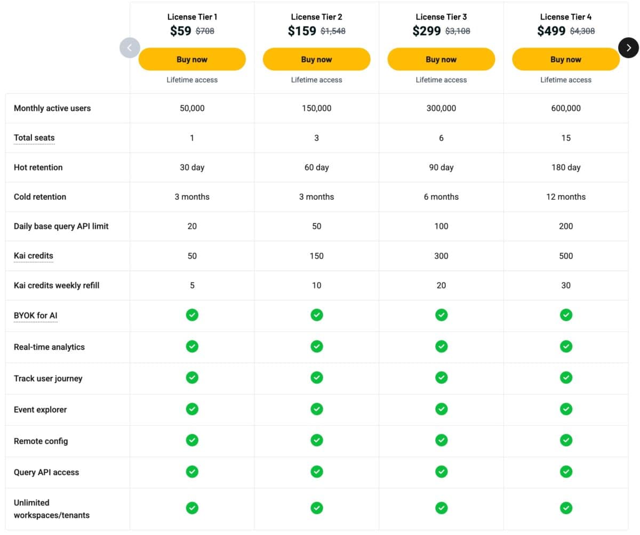Select the License Tier 3 heading

[x=441, y=17]
